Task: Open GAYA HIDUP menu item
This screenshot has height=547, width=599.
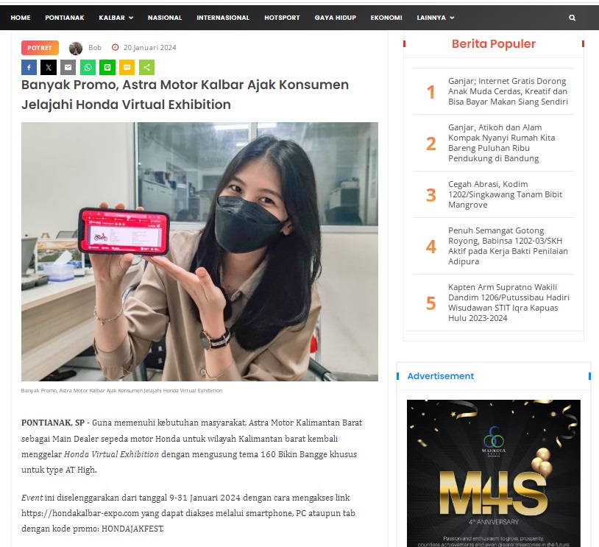Action: pos(336,18)
